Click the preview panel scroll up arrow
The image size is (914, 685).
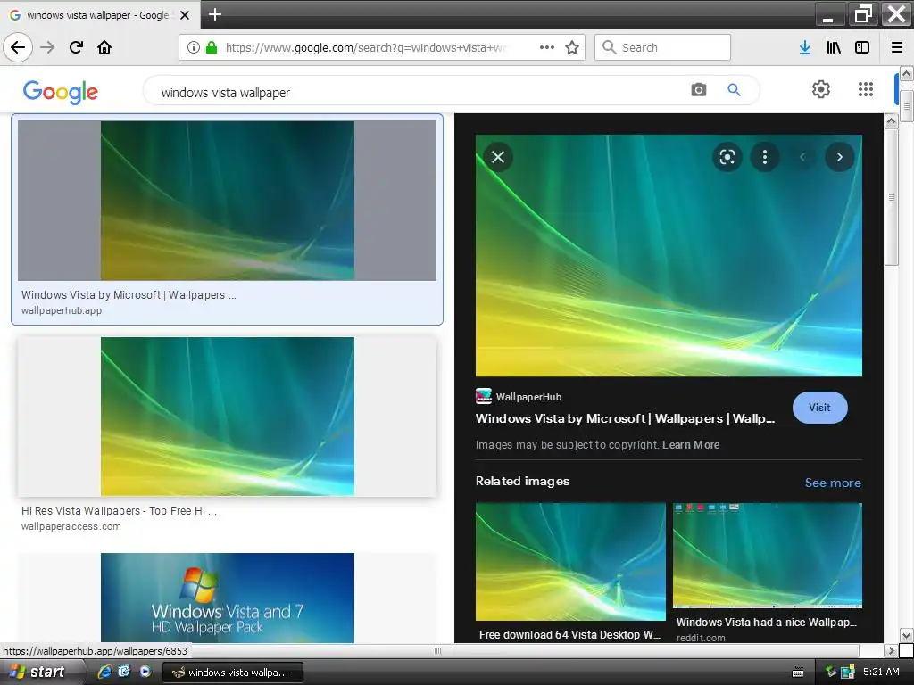point(892,121)
